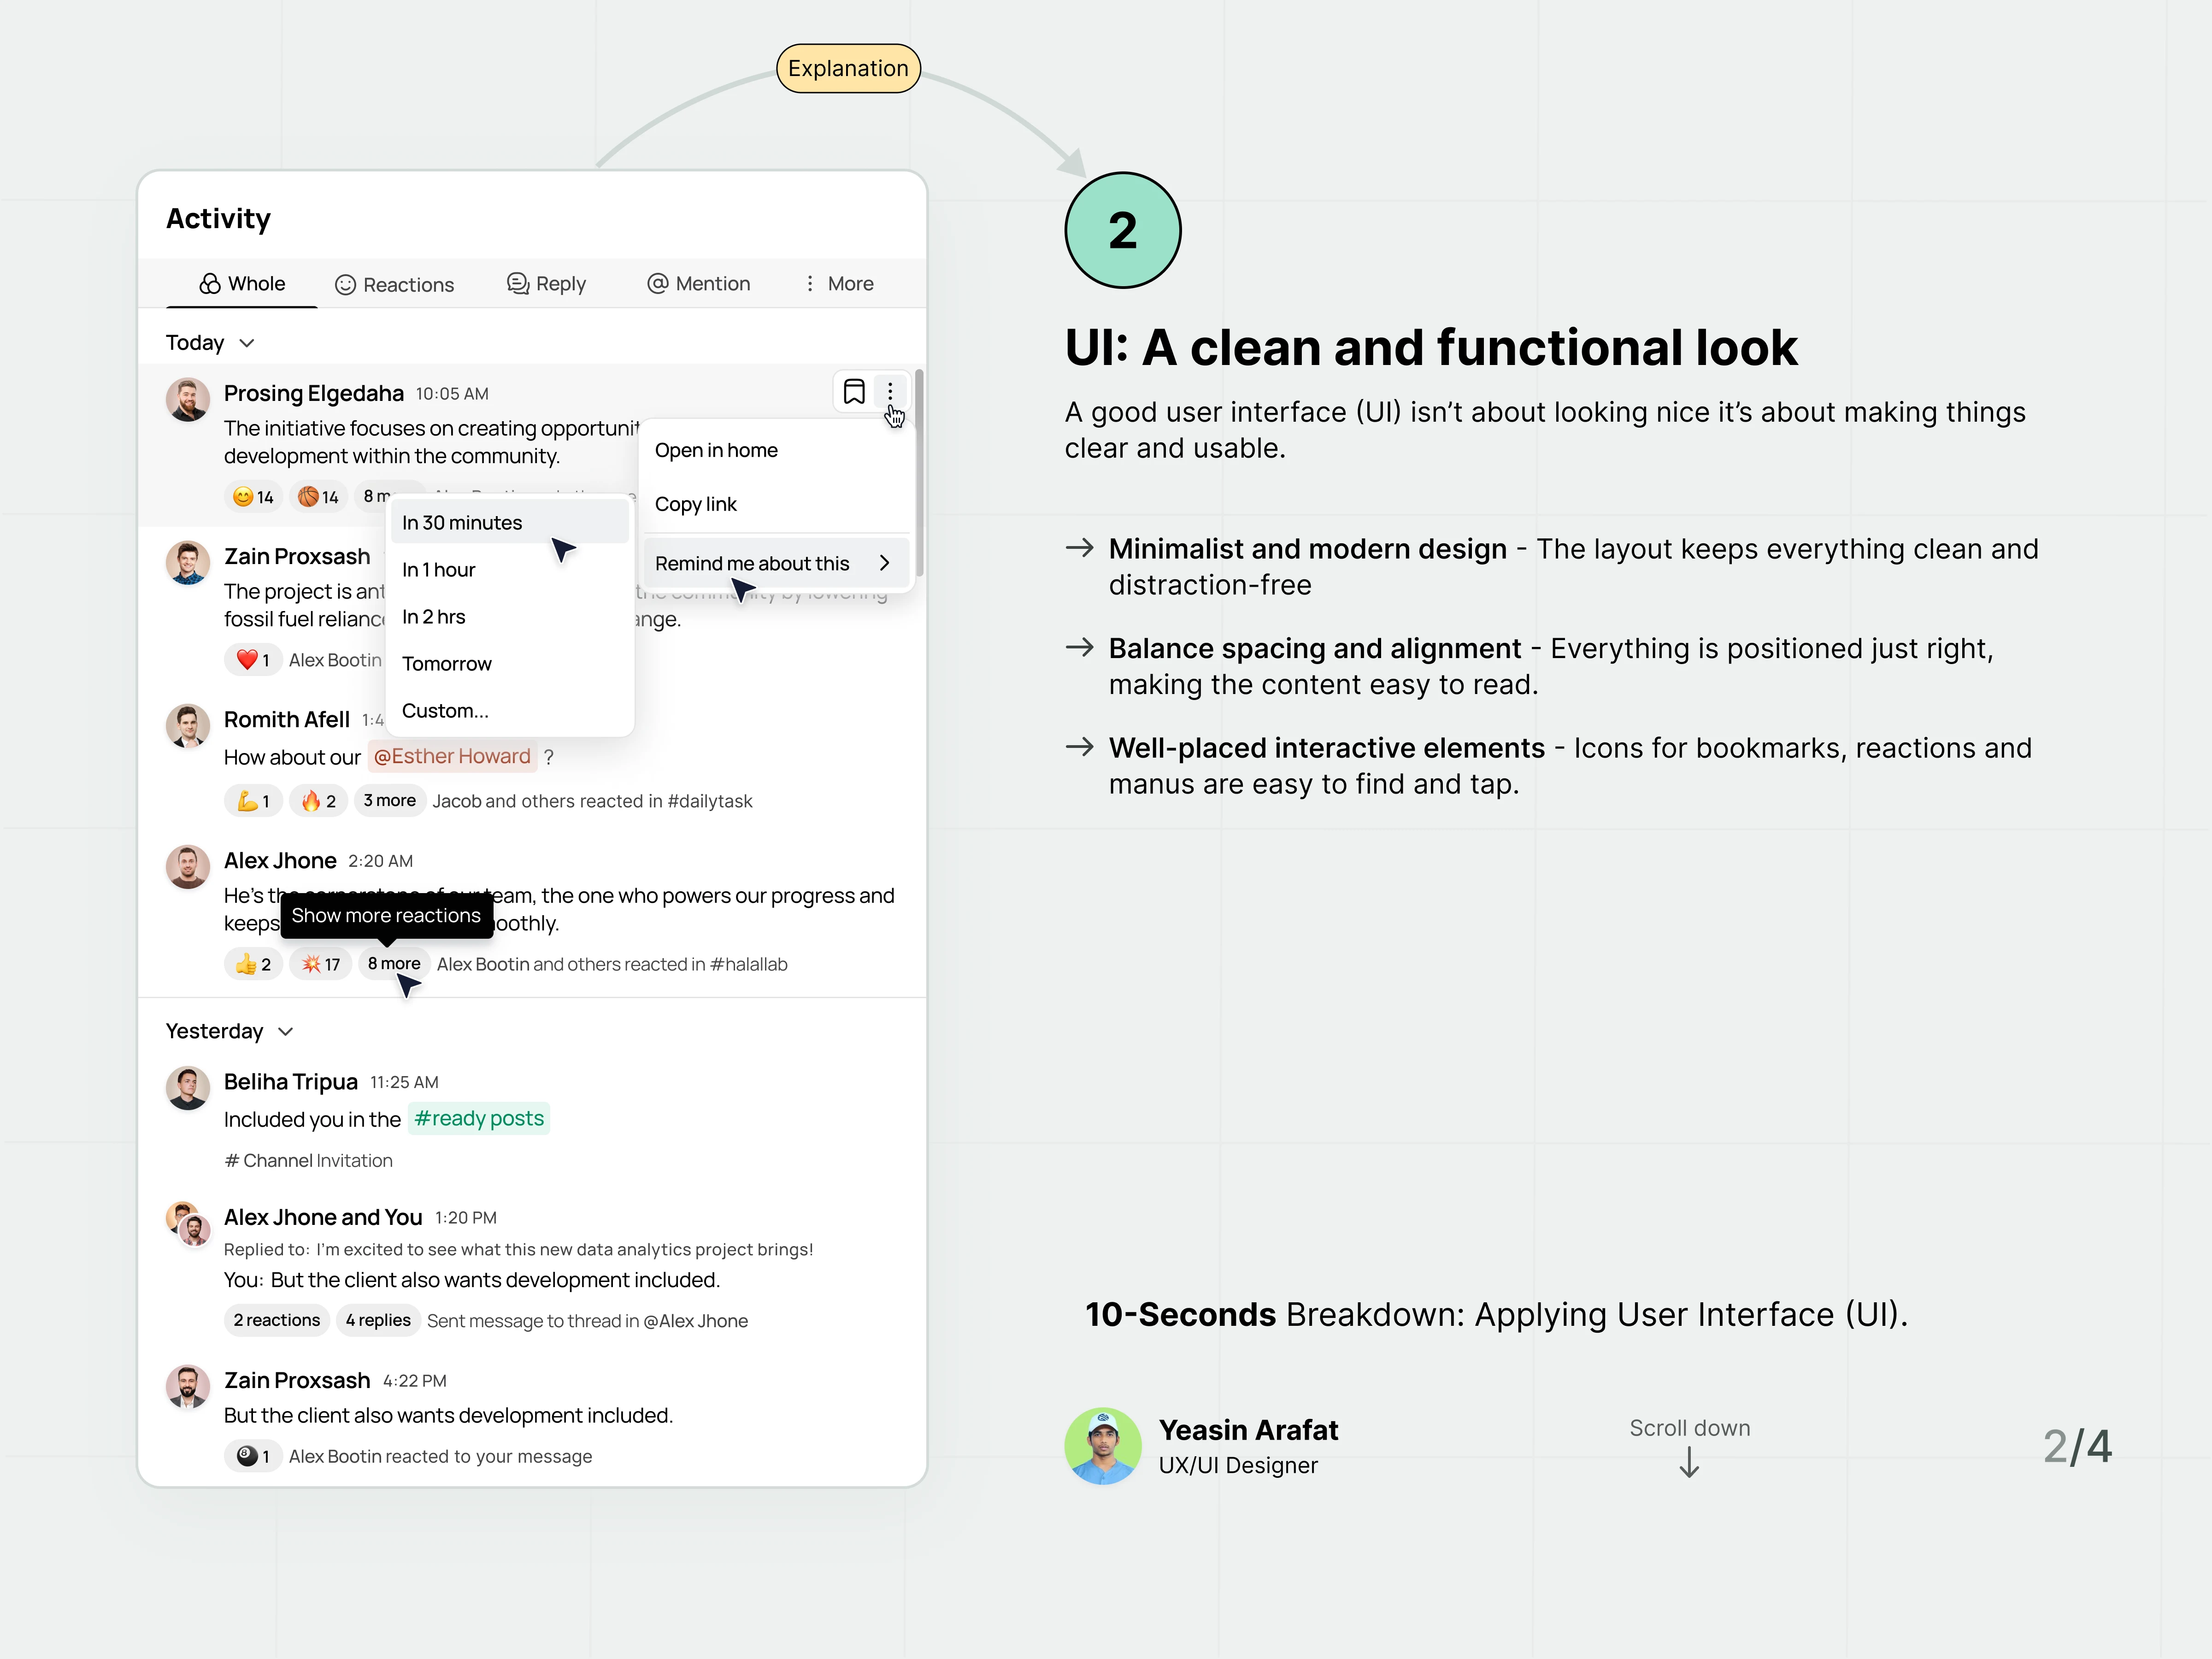Screen dimensions: 2212x1659
Task: Open the @Esther Howard mention
Action: click(x=452, y=756)
